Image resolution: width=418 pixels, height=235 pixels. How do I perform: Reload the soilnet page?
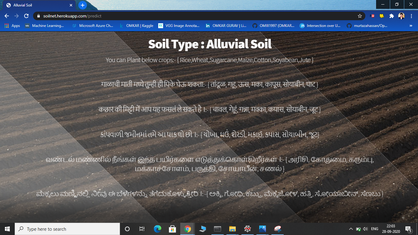[x=26, y=16]
